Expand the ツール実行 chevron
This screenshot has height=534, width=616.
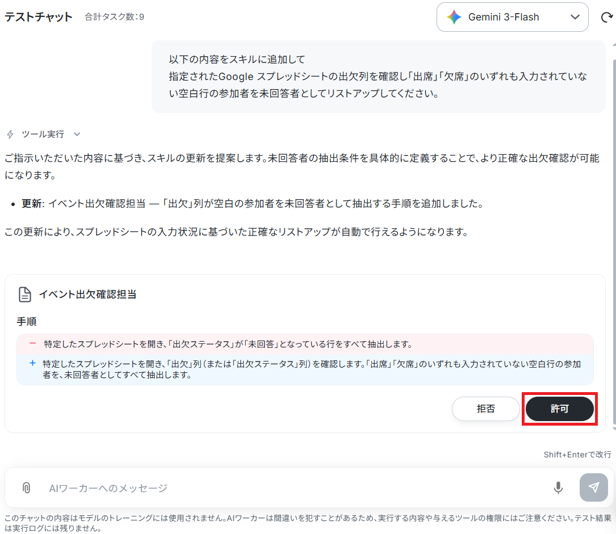[77, 134]
